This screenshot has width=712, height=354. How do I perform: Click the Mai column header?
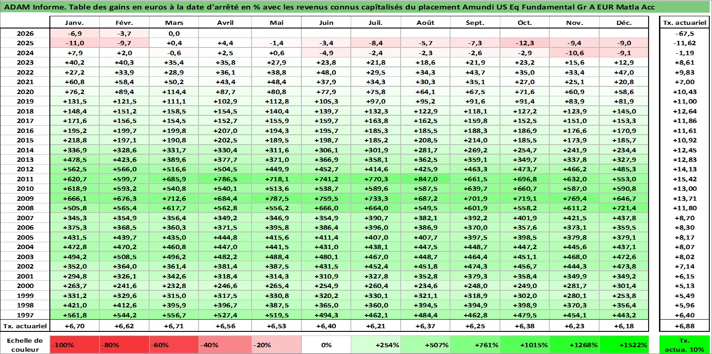[276, 23]
